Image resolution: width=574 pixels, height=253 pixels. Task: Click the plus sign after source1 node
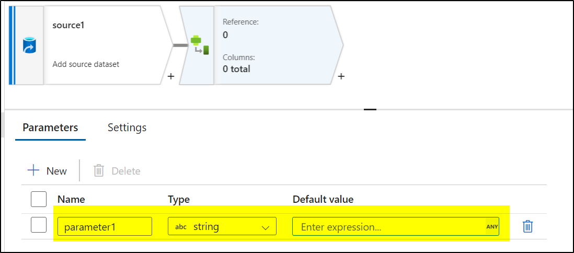click(x=170, y=76)
